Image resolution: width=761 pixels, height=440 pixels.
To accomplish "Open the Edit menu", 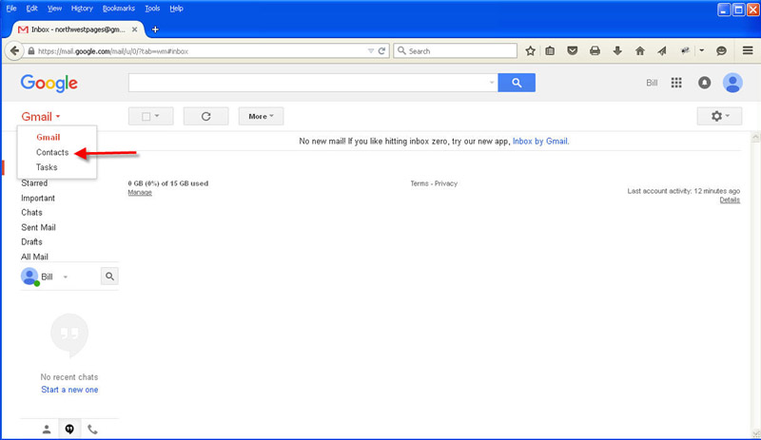I will [x=32, y=9].
